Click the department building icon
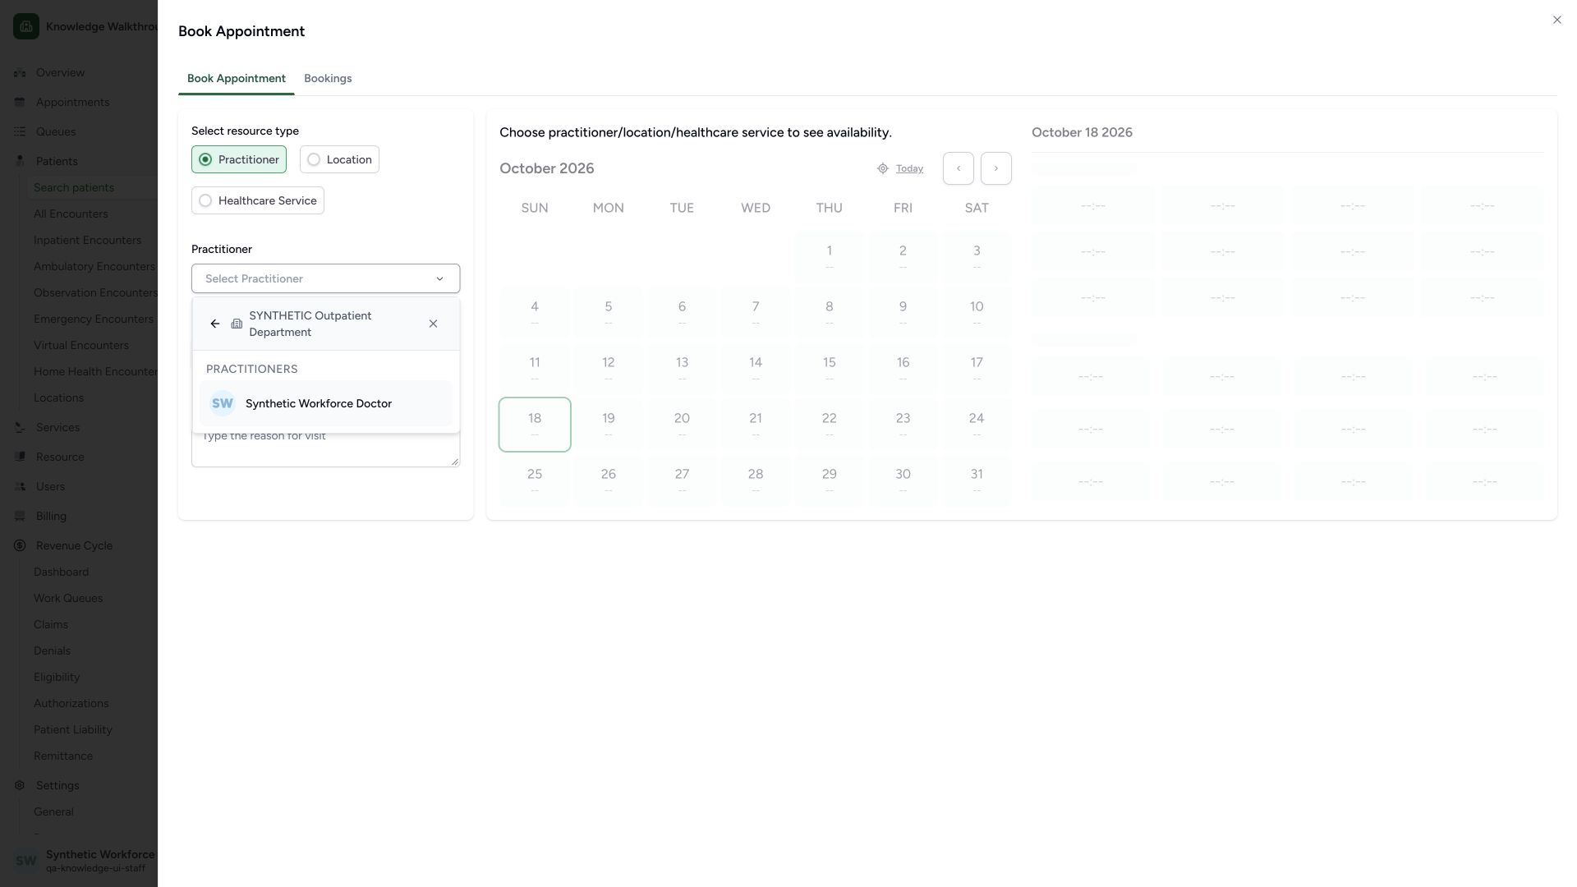This screenshot has height=887, width=1577. pyautogui.click(x=237, y=324)
